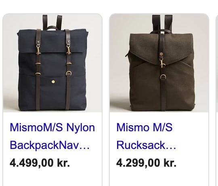Open the navy Mismo Nylon Backpack image
This screenshot has height=186, width=218.
52,63
